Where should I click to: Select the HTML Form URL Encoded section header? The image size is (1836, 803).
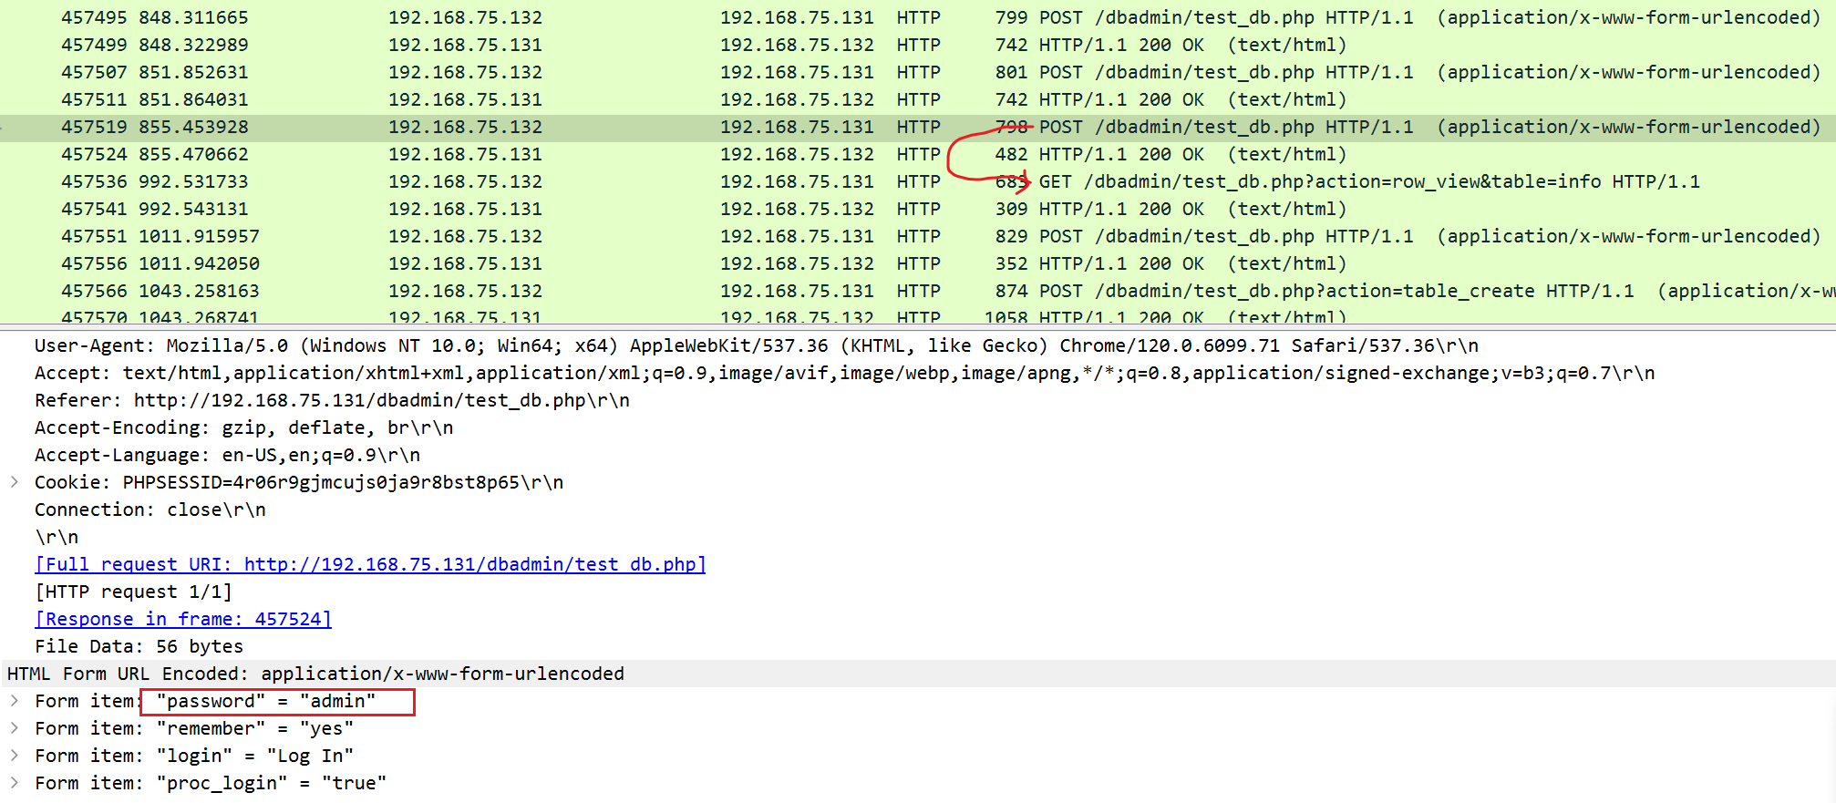pos(918,674)
